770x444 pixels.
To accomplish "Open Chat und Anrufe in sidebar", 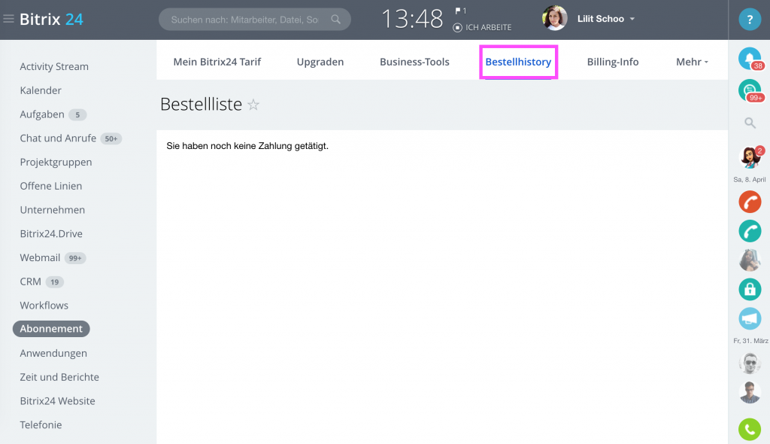I will coord(58,138).
